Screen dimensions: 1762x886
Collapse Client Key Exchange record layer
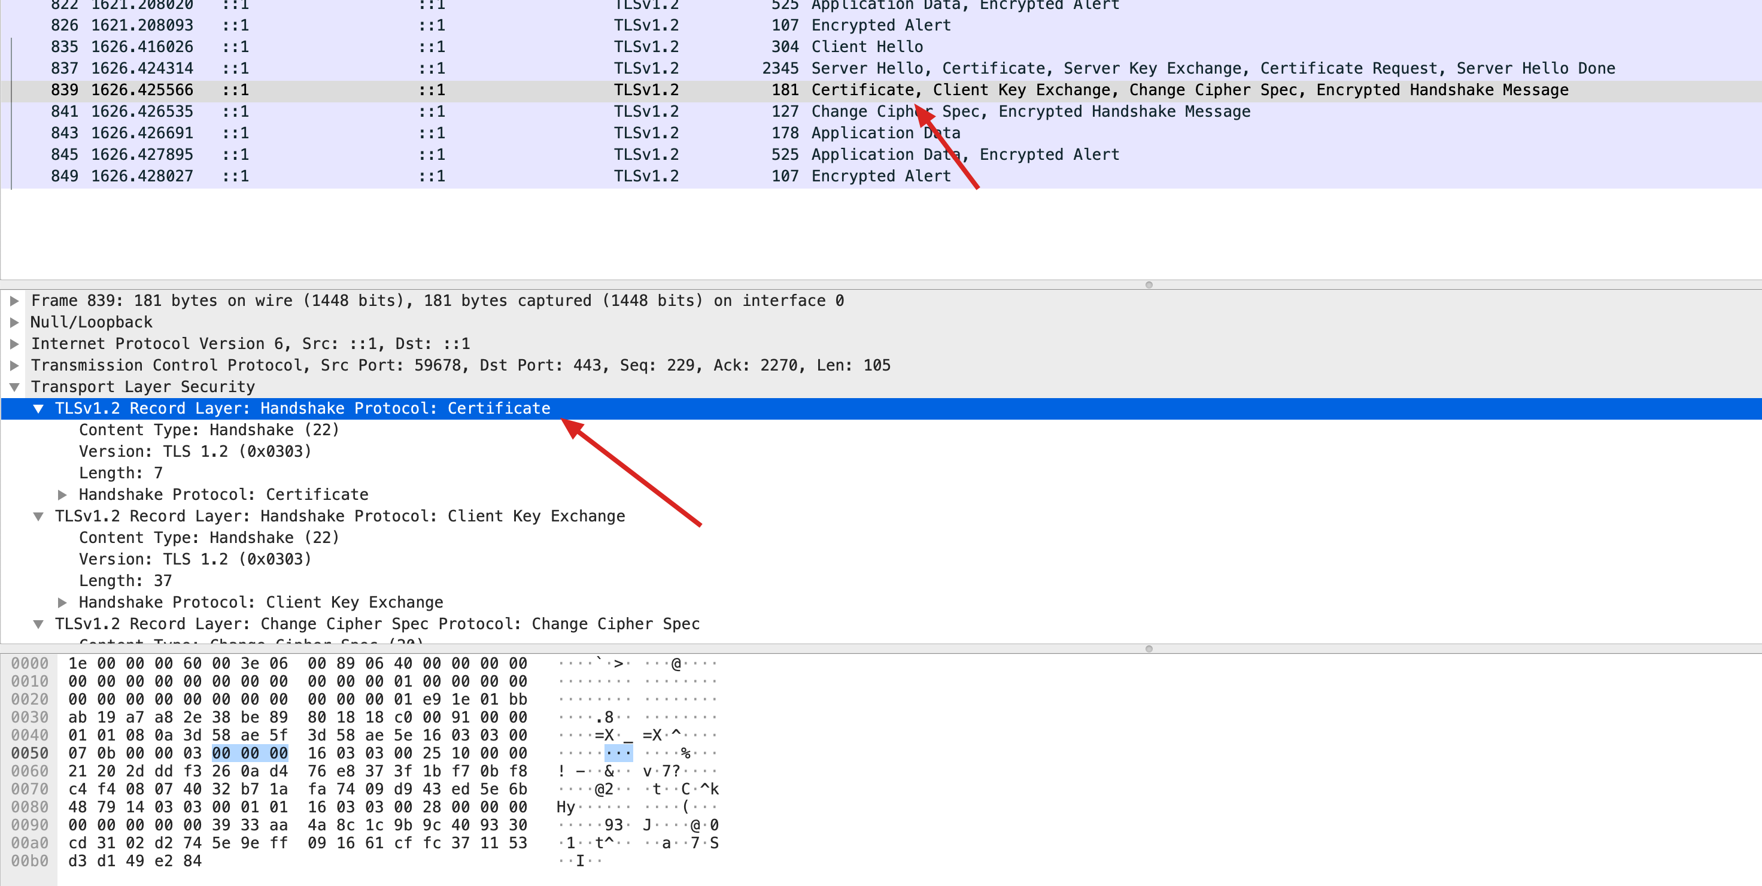[38, 517]
